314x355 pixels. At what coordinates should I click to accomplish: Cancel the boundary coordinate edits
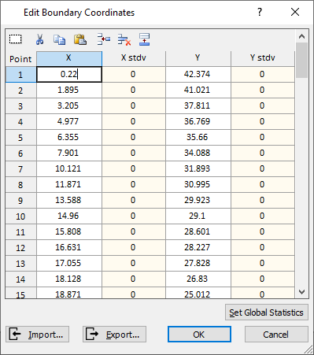click(276, 335)
